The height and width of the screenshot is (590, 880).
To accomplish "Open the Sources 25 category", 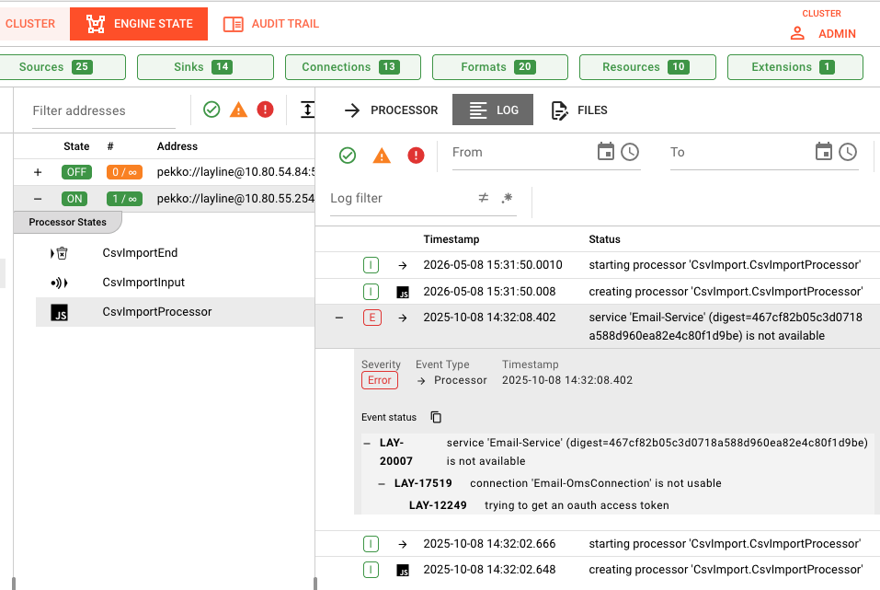I will (x=62, y=67).
